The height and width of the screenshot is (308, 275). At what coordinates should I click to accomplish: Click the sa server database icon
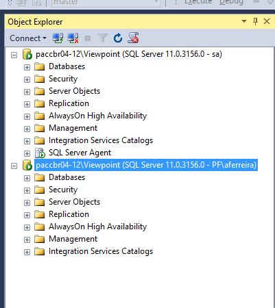[27, 54]
